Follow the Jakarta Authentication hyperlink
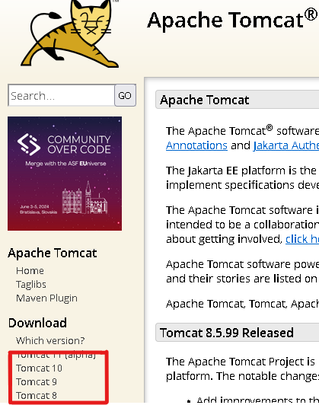 pyautogui.click(x=286, y=145)
